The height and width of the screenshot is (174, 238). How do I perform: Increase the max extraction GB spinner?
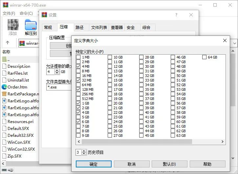click(57, 70)
